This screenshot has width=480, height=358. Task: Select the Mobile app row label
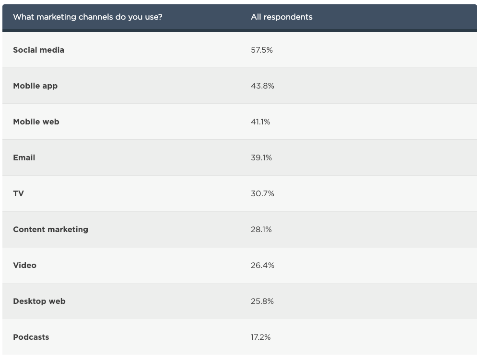(35, 86)
